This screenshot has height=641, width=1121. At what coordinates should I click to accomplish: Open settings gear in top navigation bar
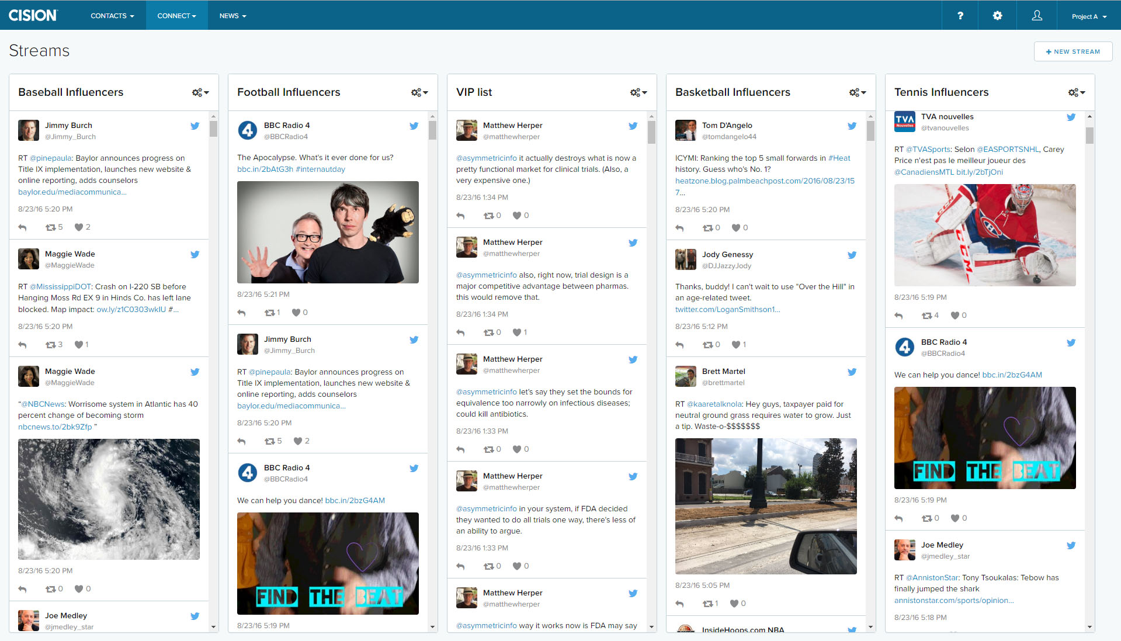(997, 16)
